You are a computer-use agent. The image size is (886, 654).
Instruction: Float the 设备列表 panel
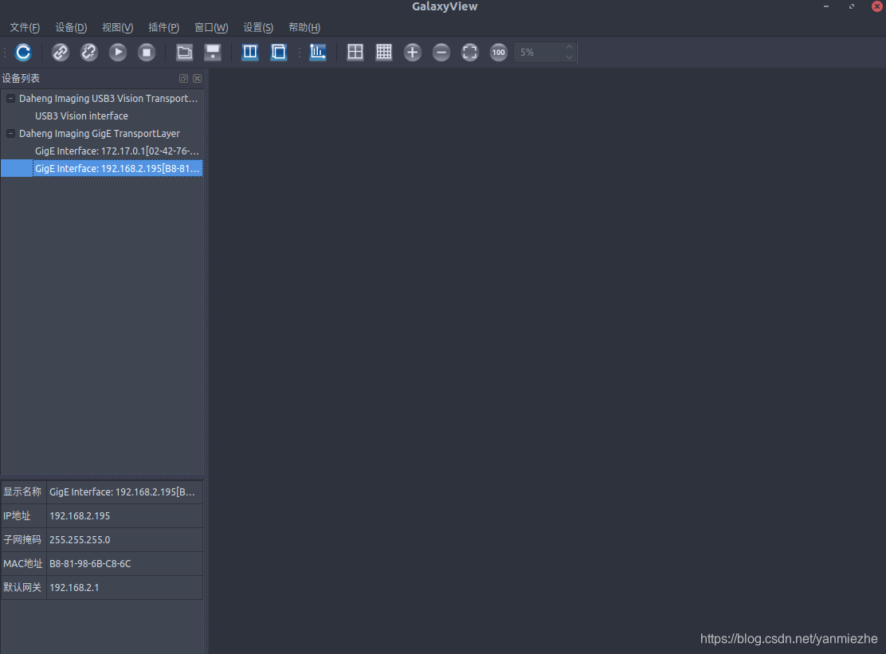[183, 79]
